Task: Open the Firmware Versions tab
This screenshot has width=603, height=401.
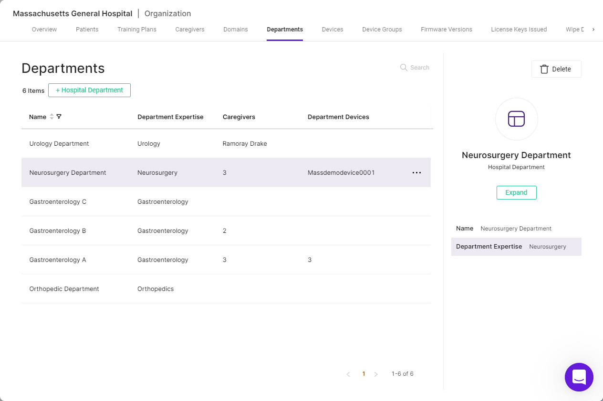Action: point(447,30)
